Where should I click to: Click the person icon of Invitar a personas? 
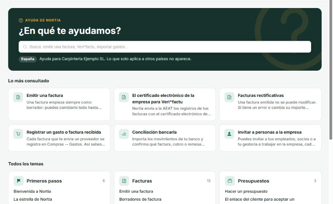point(229,134)
